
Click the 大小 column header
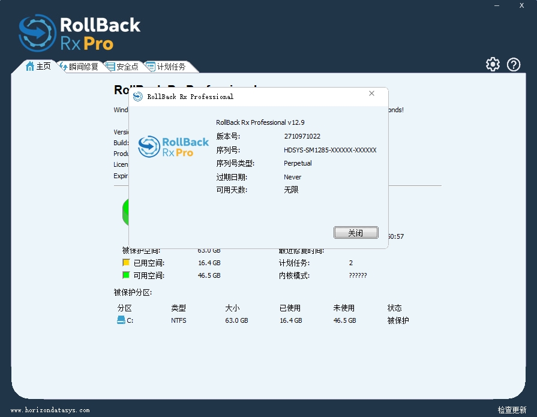(x=232, y=308)
